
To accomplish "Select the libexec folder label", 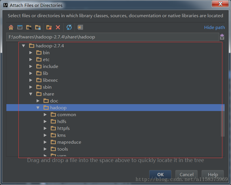I will [x=50, y=80].
